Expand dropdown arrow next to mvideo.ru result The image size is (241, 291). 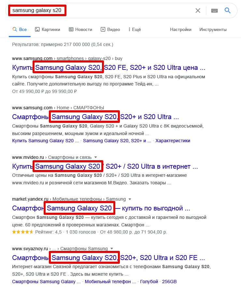tap(96, 157)
